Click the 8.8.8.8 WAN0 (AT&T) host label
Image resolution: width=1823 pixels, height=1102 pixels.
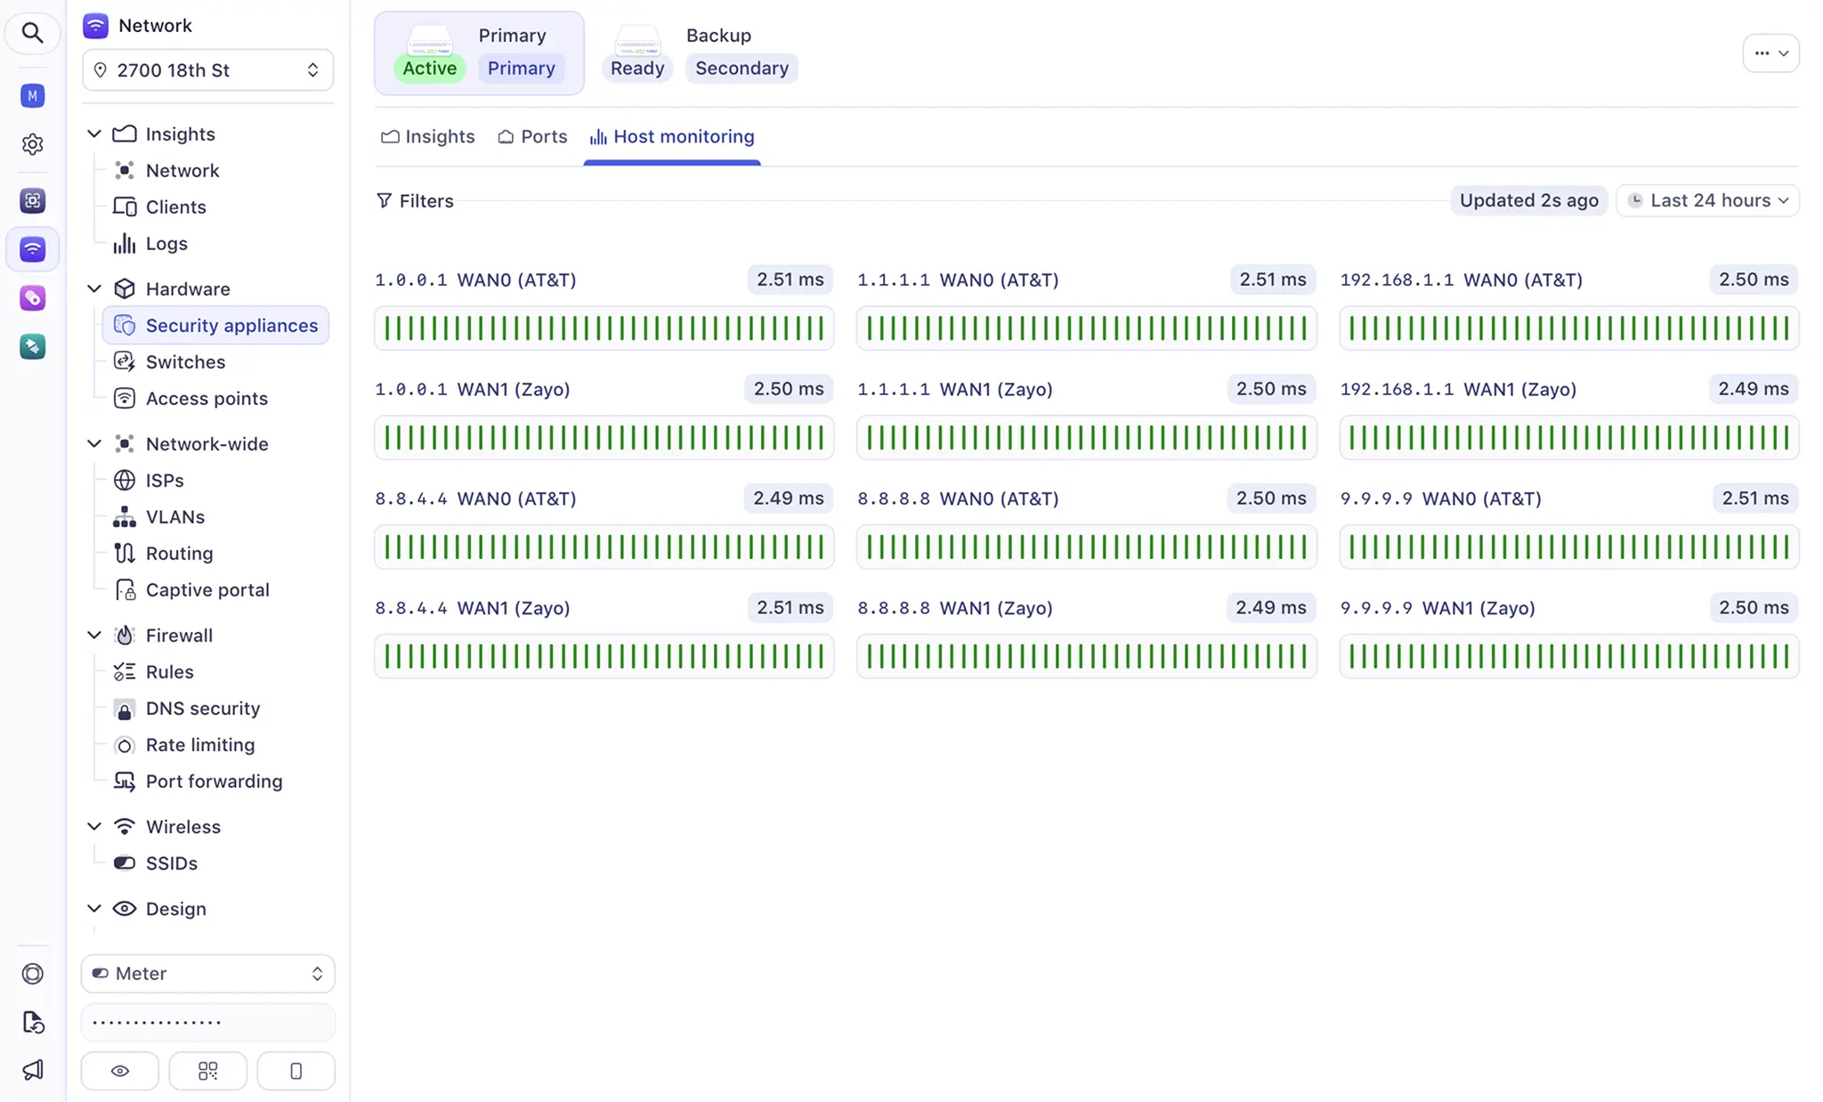tap(958, 499)
